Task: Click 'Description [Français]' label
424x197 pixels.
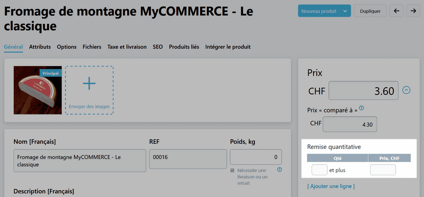Action: (x=44, y=191)
